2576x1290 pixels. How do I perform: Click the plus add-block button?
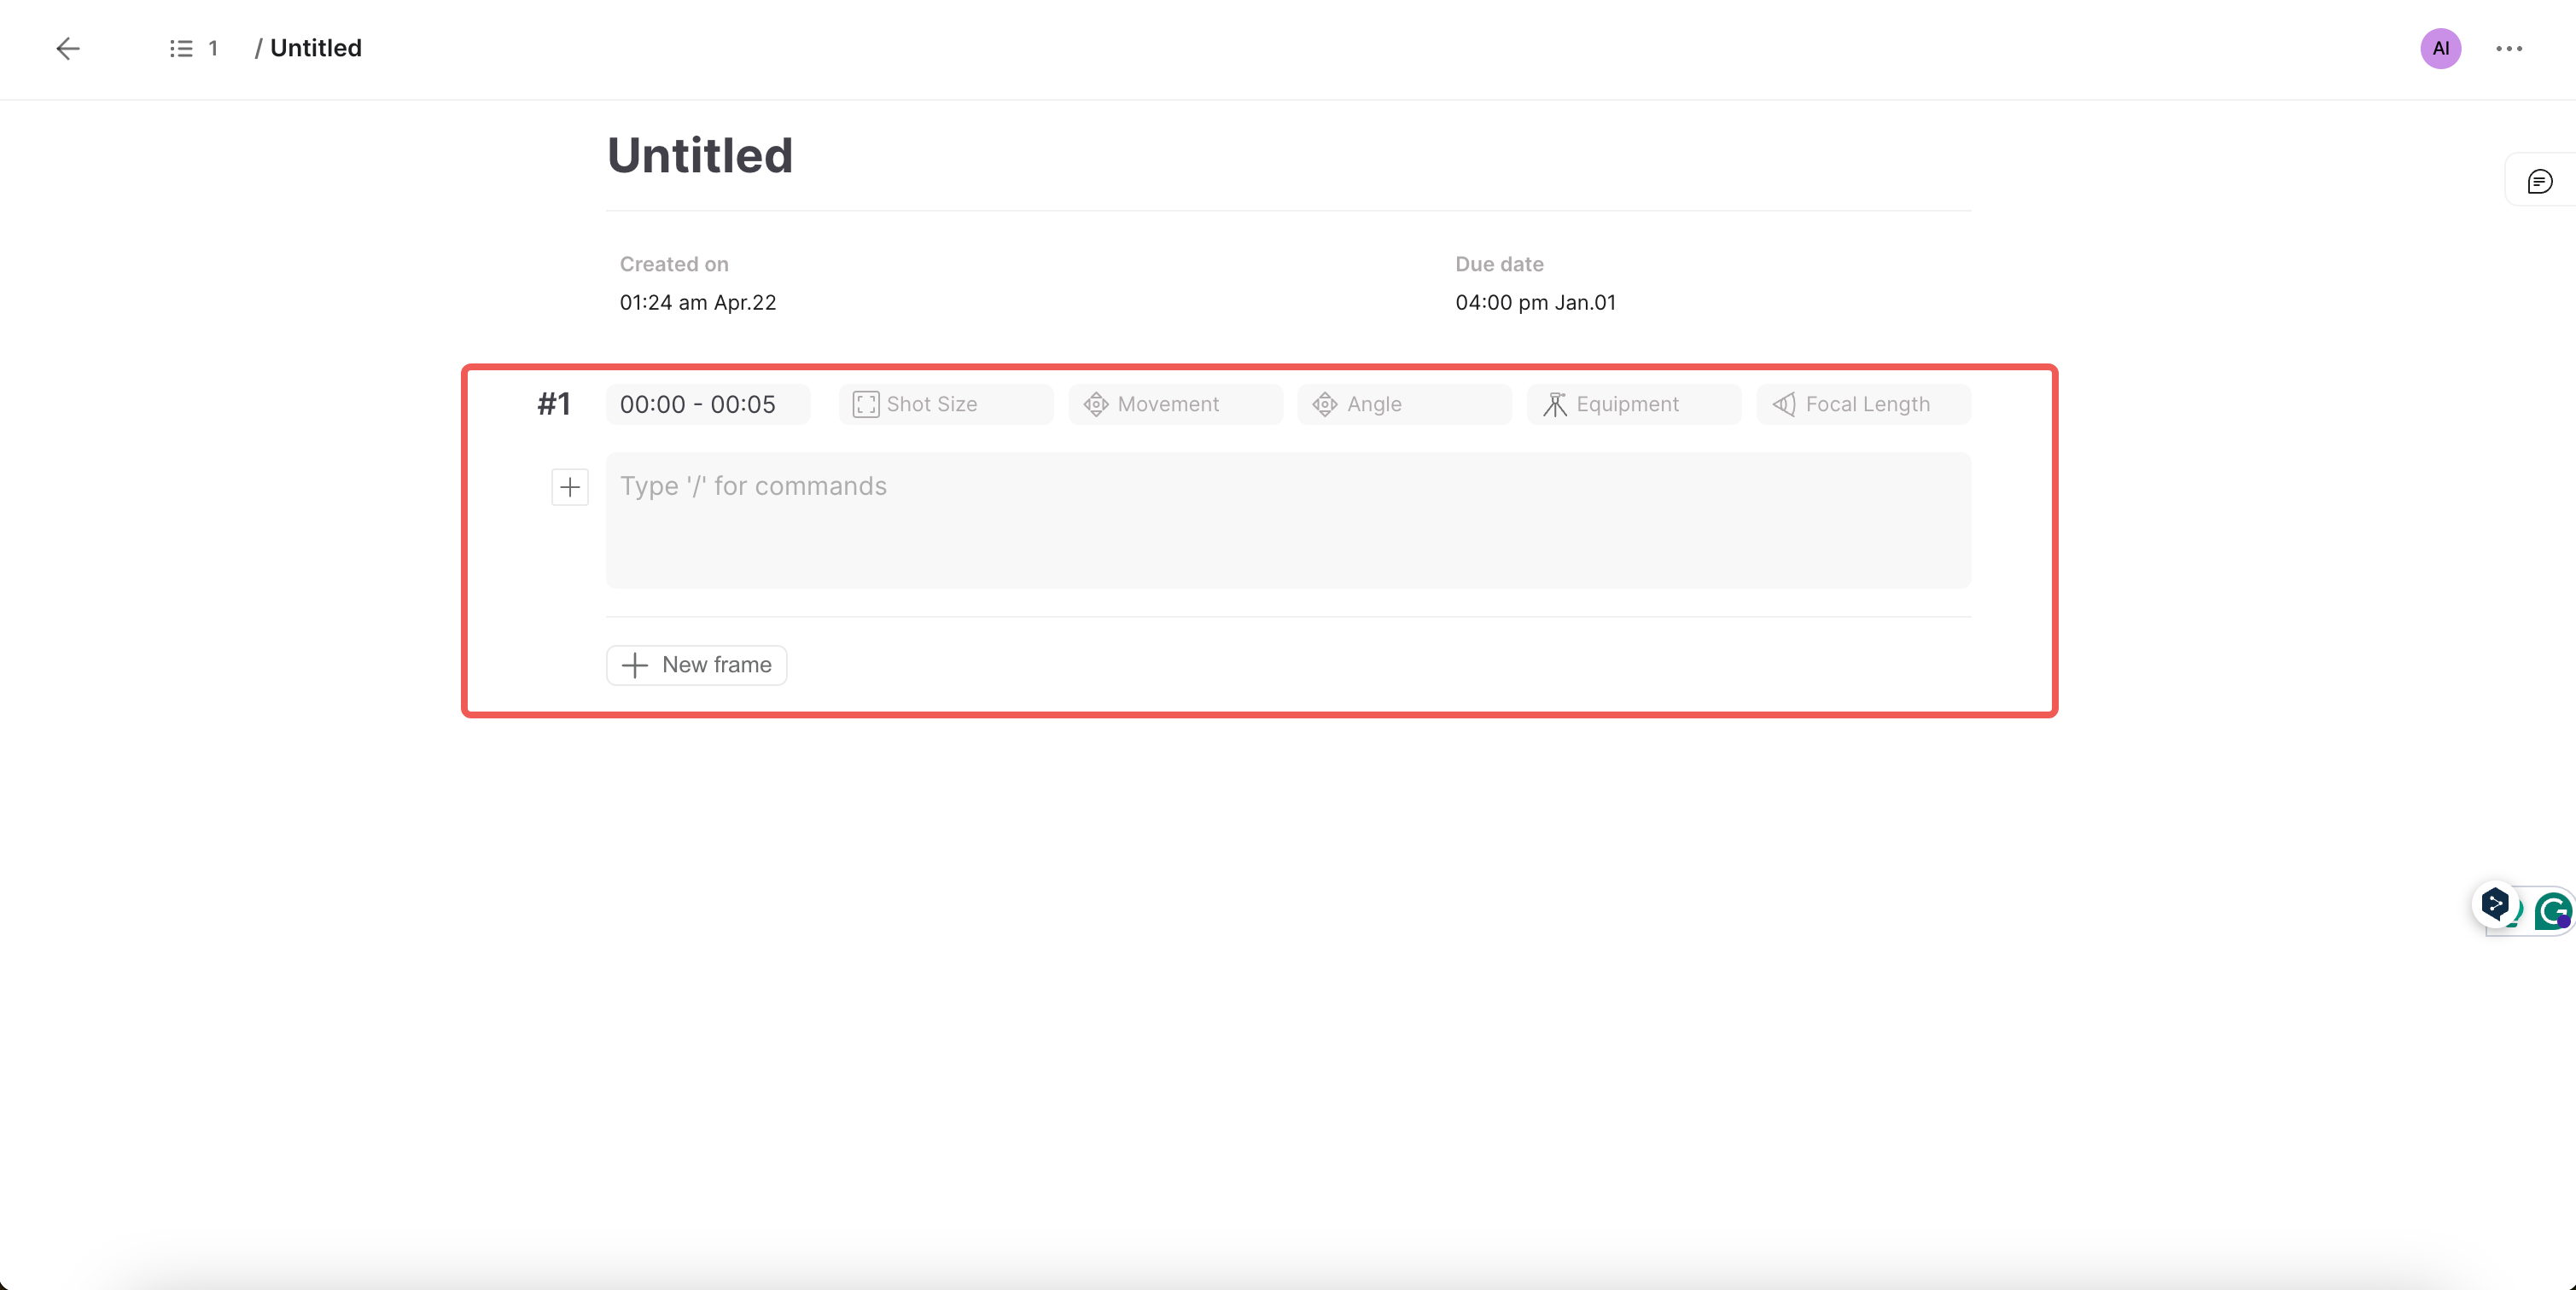pos(570,486)
